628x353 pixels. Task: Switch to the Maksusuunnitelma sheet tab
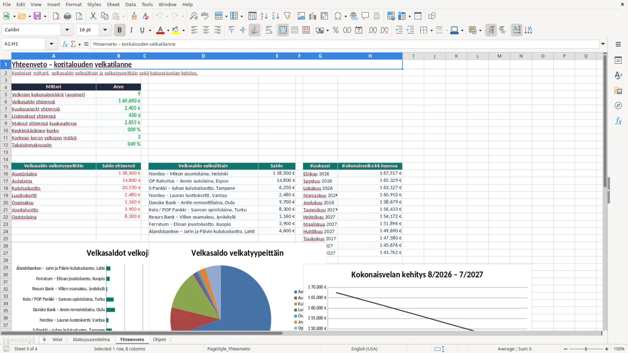(x=91, y=339)
